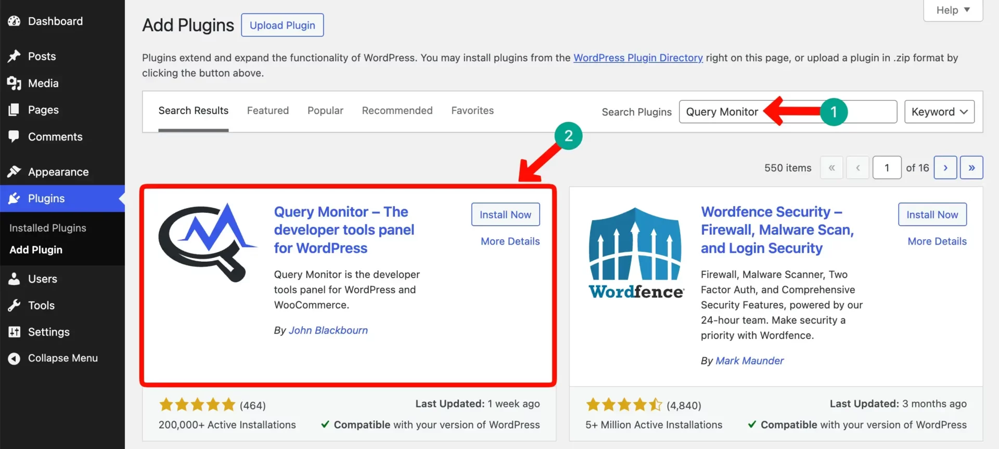Open the Comments menu item
This screenshot has width=999, height=449.
pyautogui.click(x=55, y=136)
